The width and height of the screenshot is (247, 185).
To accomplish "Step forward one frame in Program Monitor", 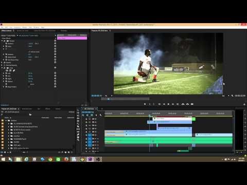I will pos(173,104).
